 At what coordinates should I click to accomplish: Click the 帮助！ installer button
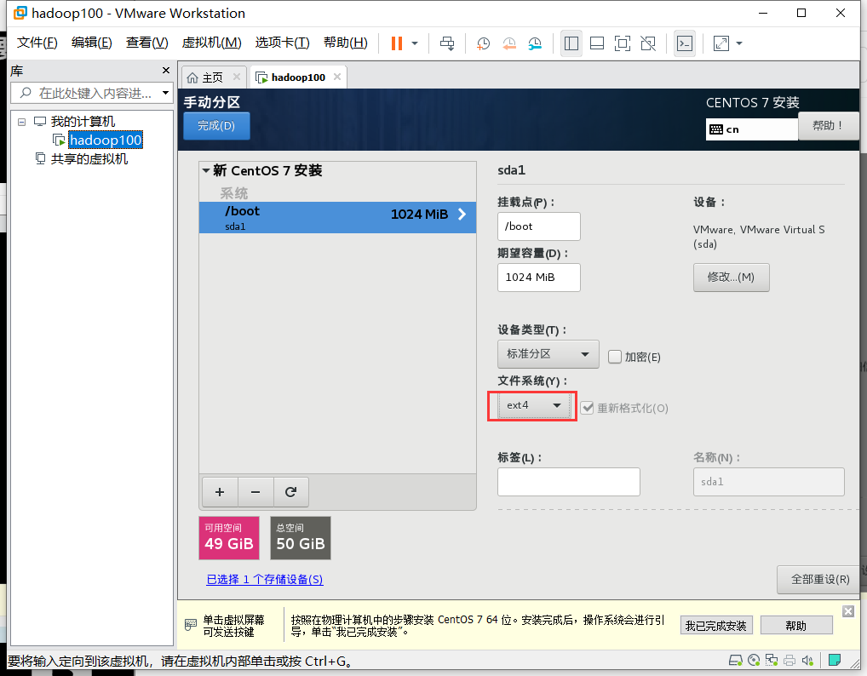[x=829, y=126]
